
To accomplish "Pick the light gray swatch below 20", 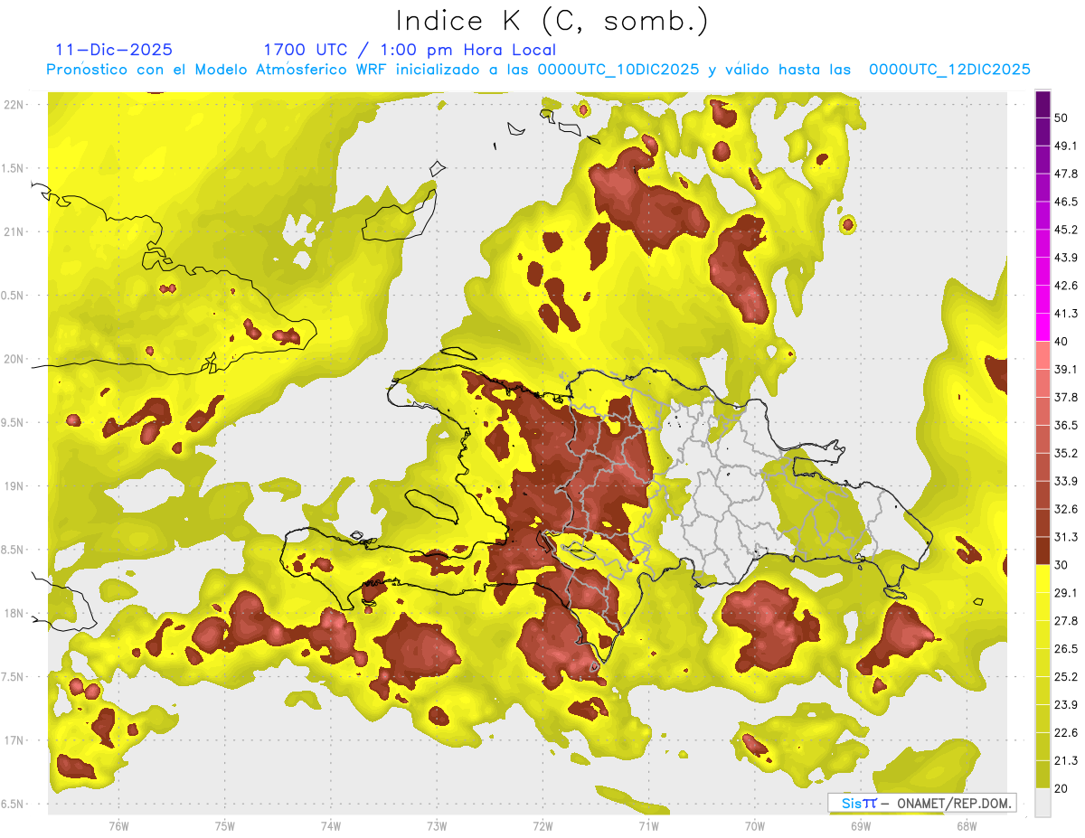I will 1043,803.
